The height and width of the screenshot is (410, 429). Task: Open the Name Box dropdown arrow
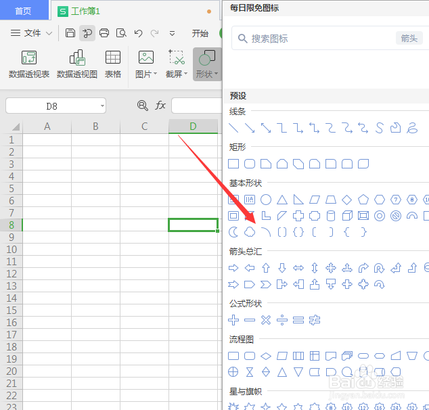pyautogui.click(x=102, y=106)
